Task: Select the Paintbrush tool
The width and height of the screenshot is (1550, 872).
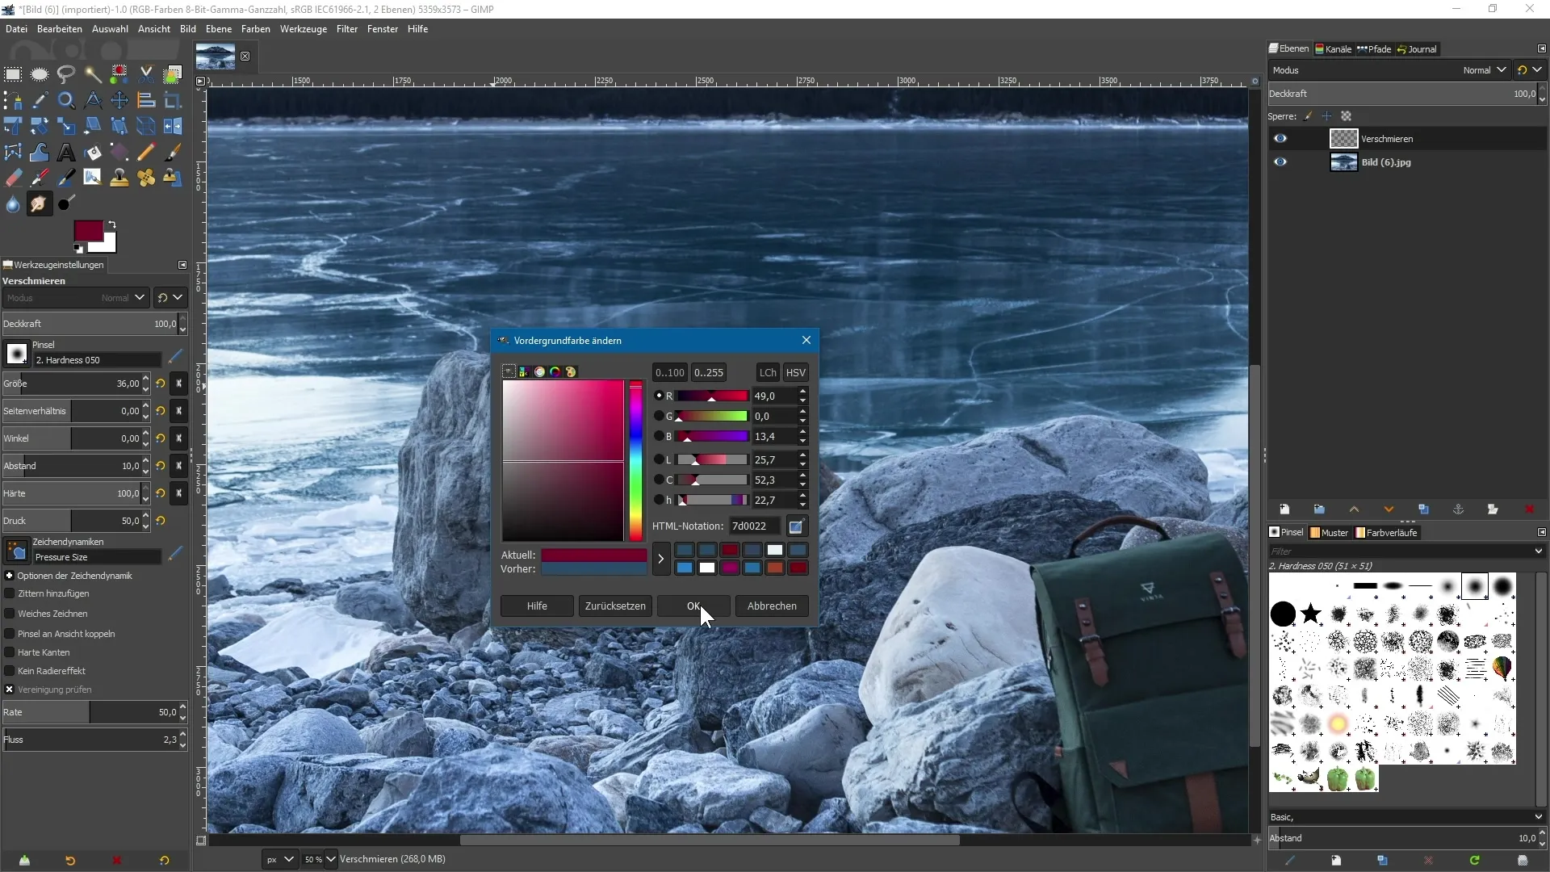Action: [173, 153]
